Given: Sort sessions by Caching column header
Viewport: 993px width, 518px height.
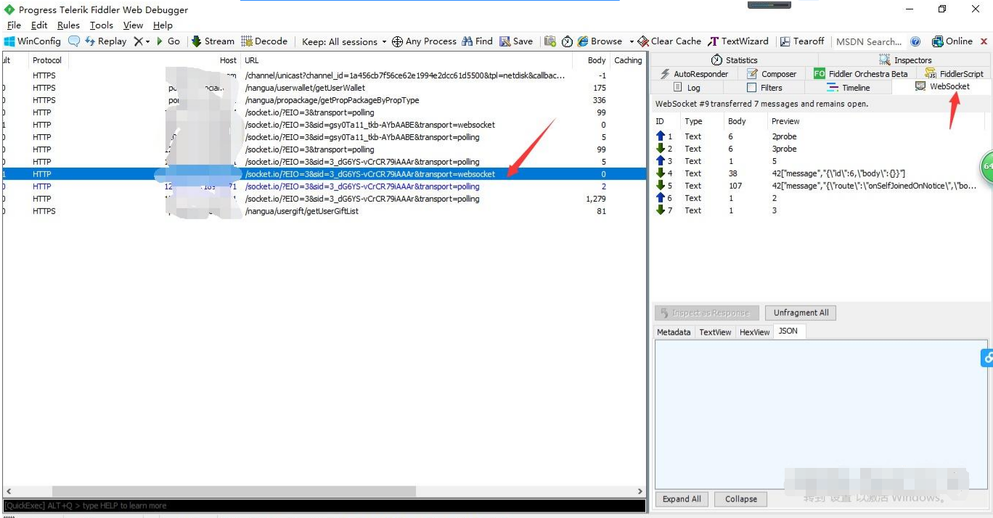Looking at the screenshot, I should click(x=628, y=60).
